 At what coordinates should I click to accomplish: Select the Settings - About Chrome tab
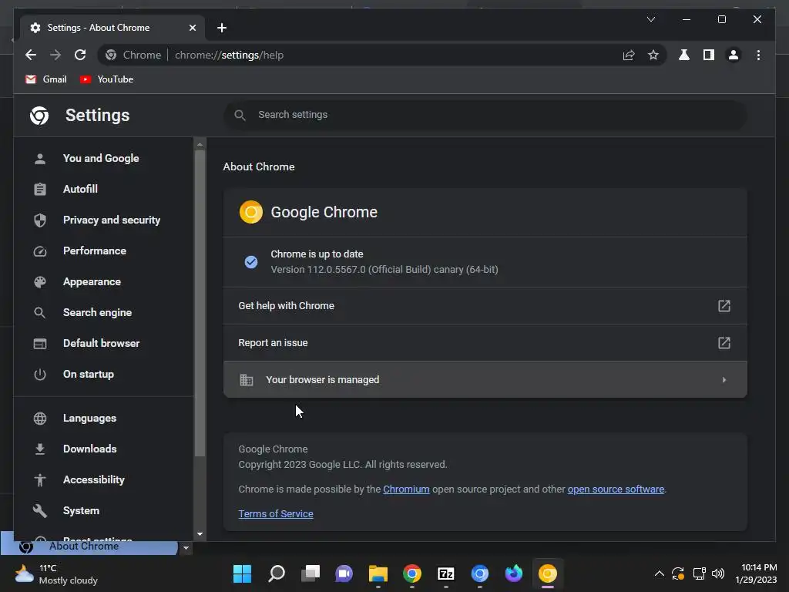point(112,28)
